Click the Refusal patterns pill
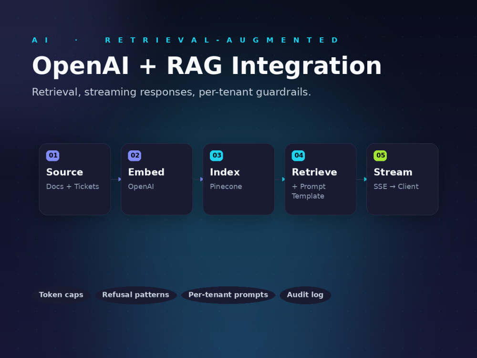 point(135,295)
